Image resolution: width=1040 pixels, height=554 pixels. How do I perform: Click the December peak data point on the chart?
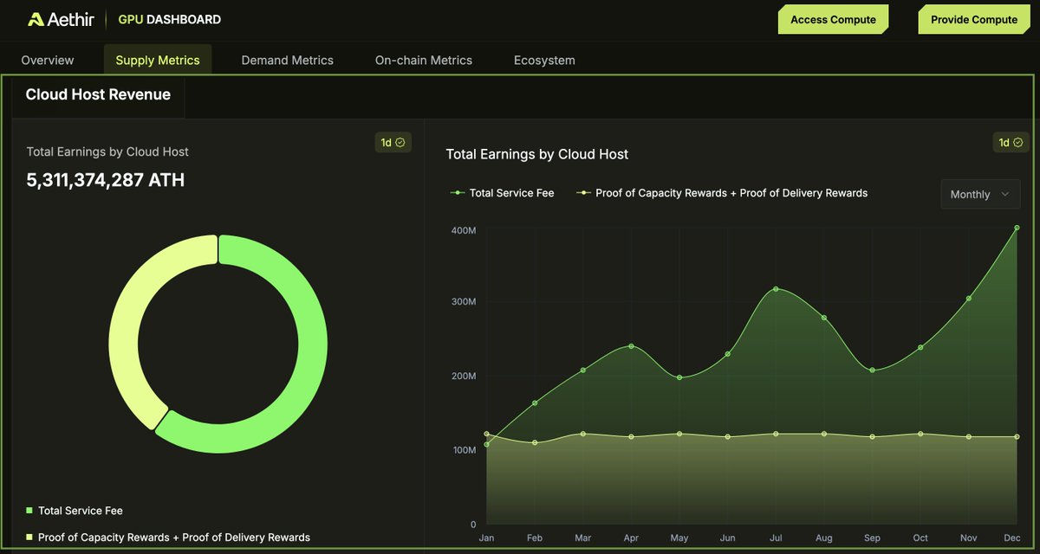pos(1017,227)
